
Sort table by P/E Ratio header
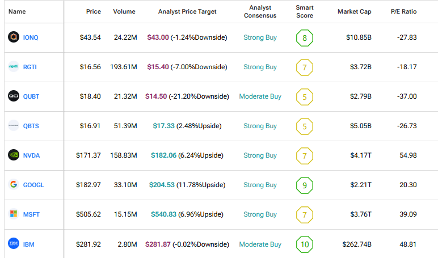pos(403,11)
